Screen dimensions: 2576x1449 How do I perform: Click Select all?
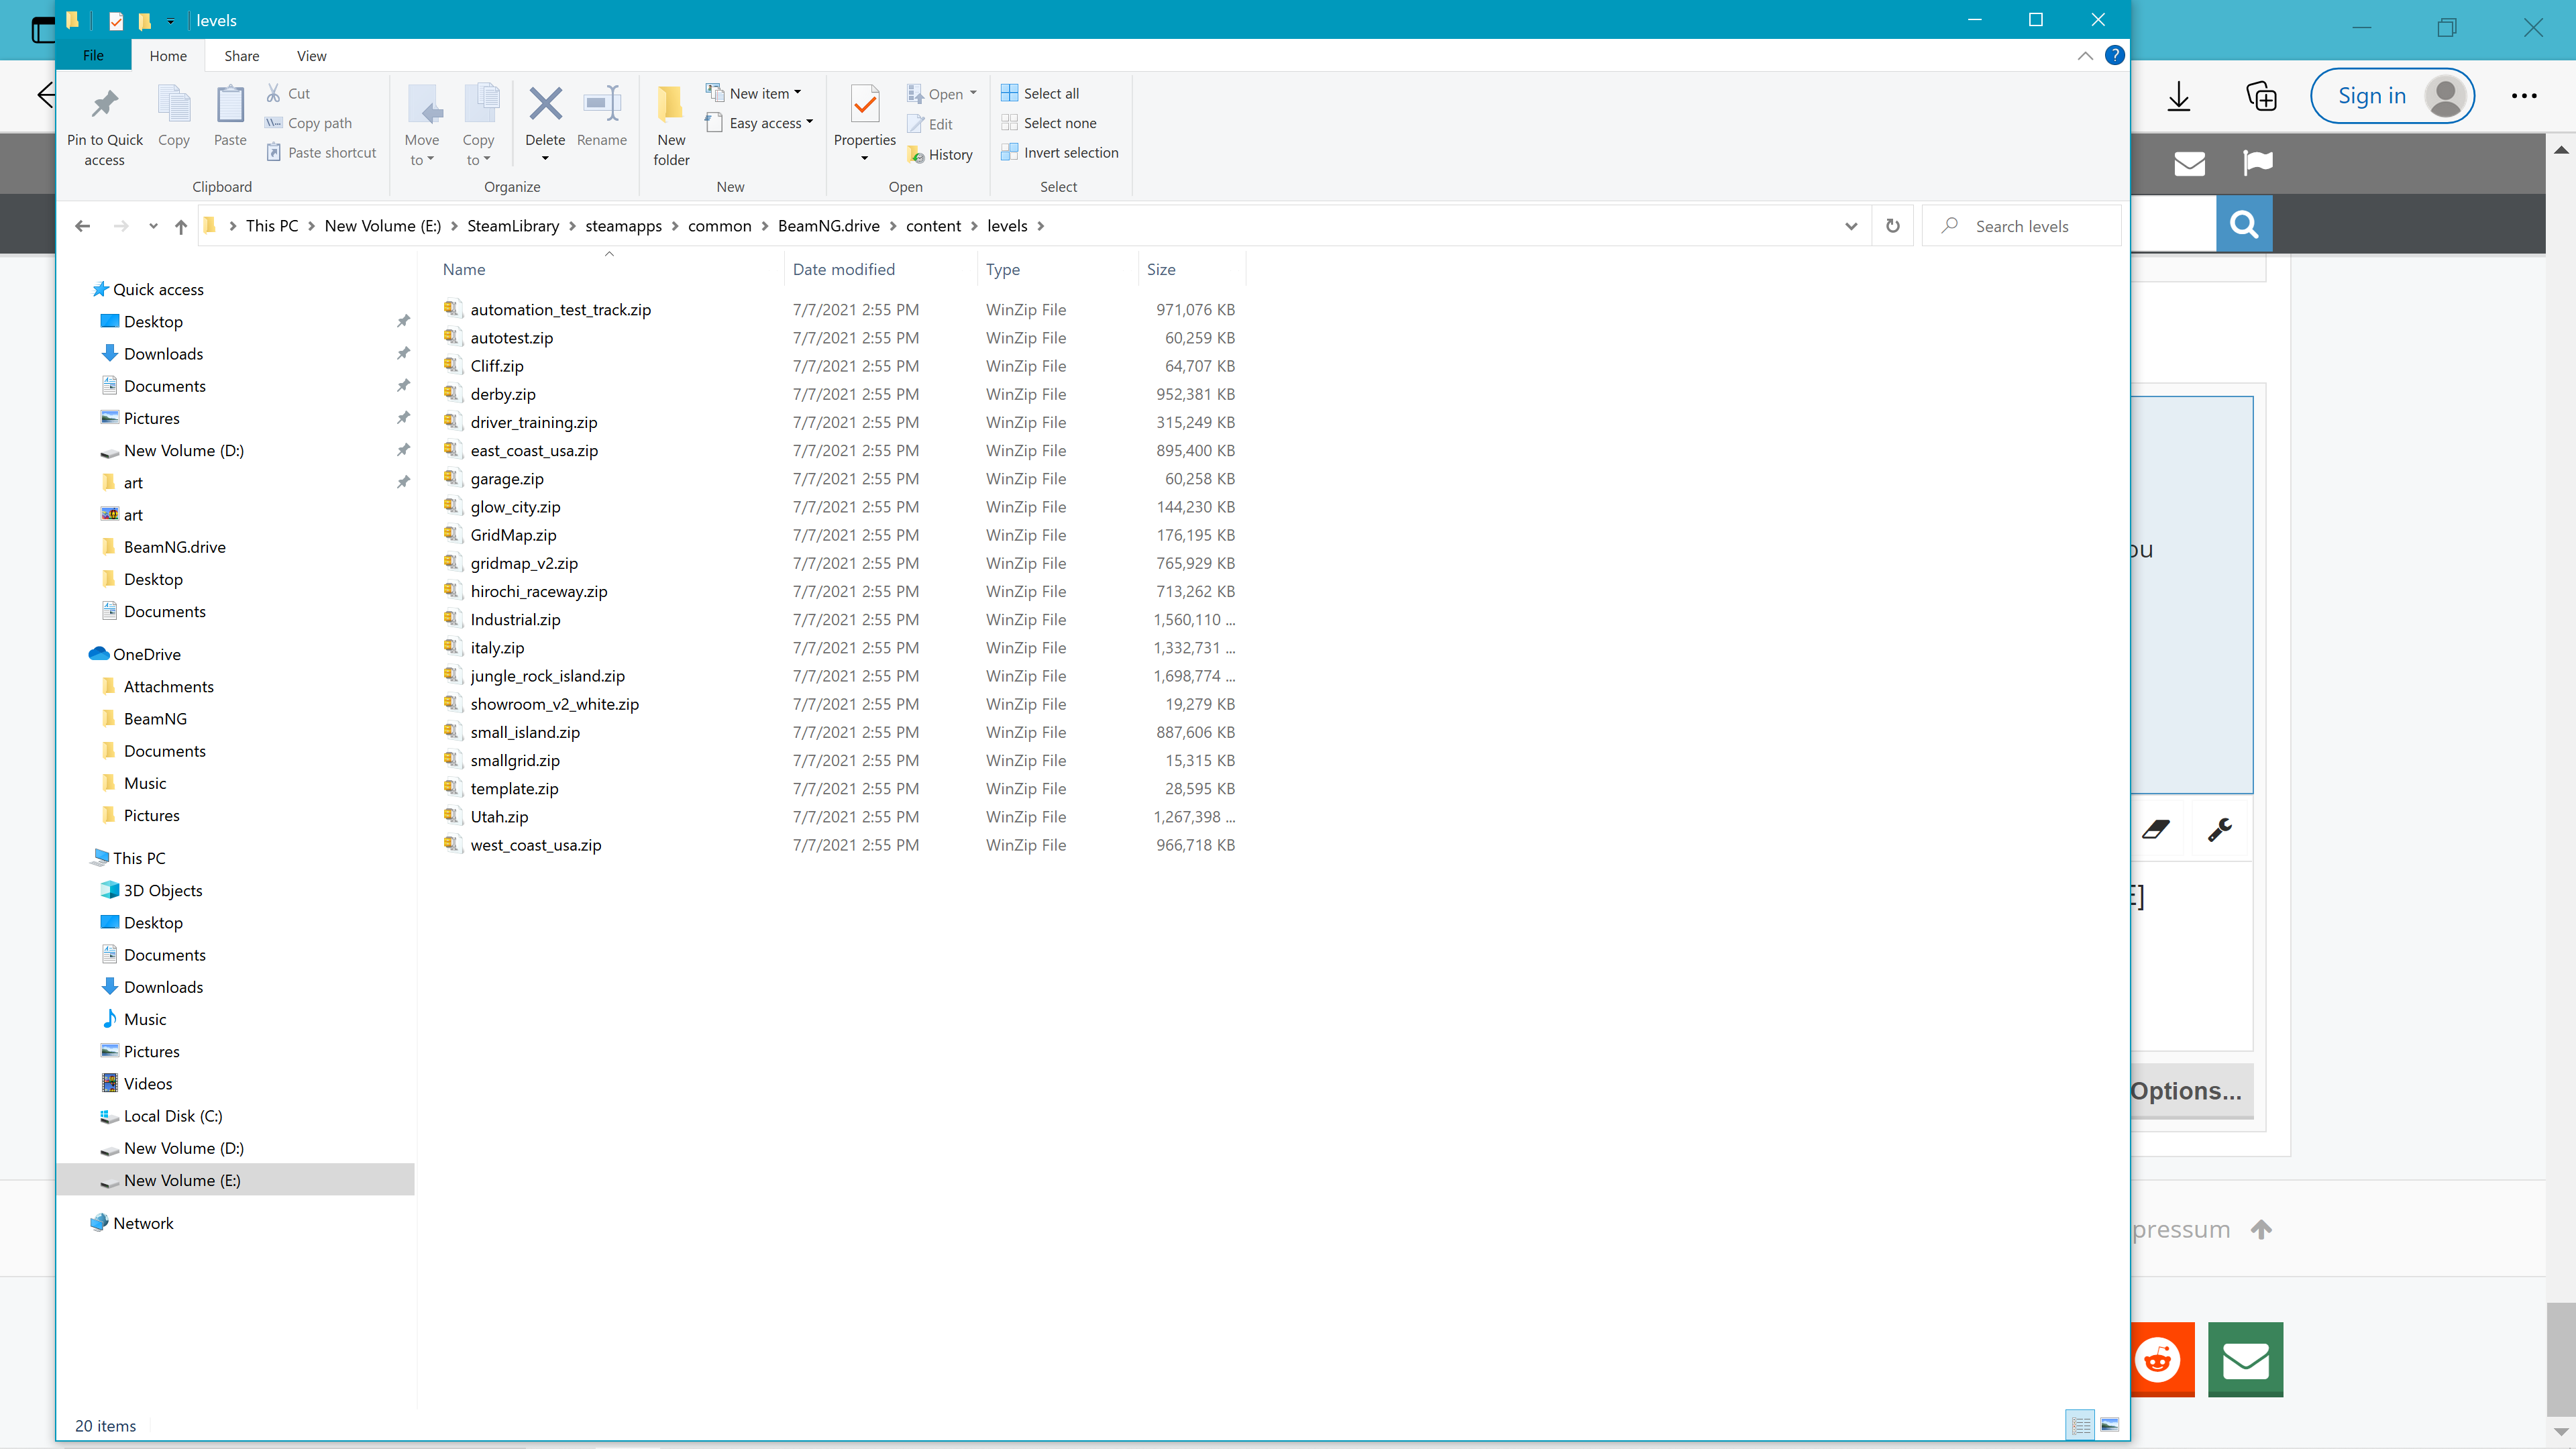pos(1040,93)
